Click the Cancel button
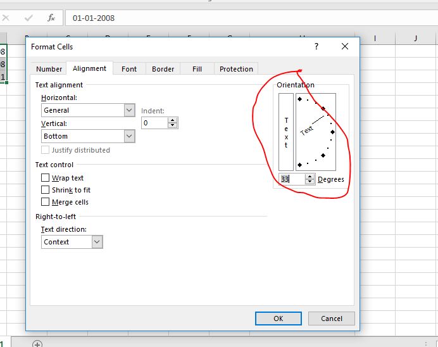The image size is (438, 347). (x=331, y=319)
